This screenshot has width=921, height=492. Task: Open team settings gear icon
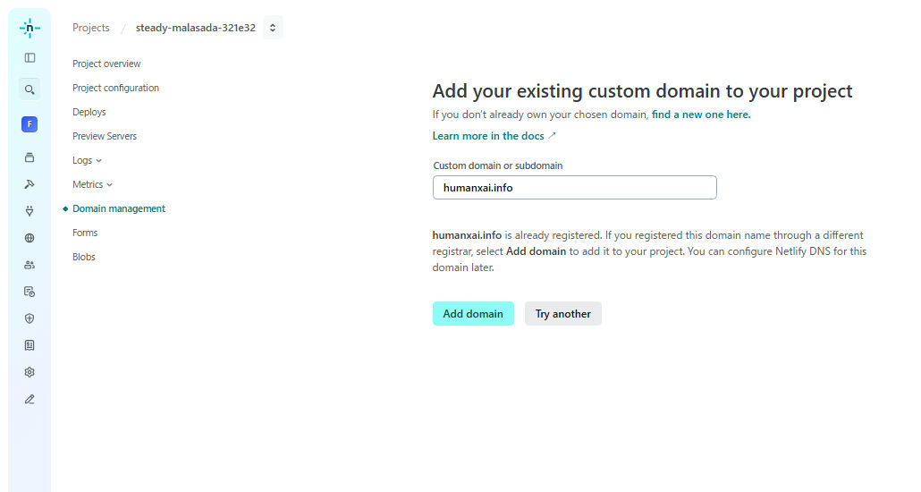30,372
